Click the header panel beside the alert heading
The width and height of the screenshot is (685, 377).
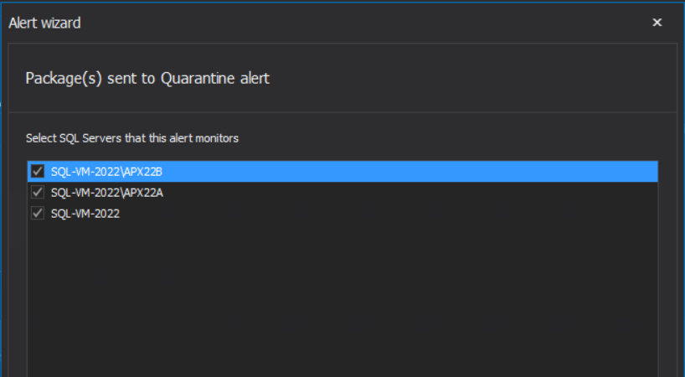tap(471, 78)
